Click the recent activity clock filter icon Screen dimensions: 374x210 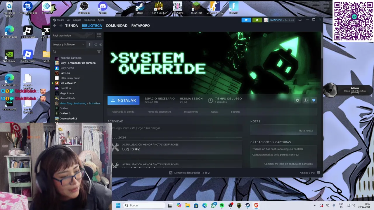96,44
